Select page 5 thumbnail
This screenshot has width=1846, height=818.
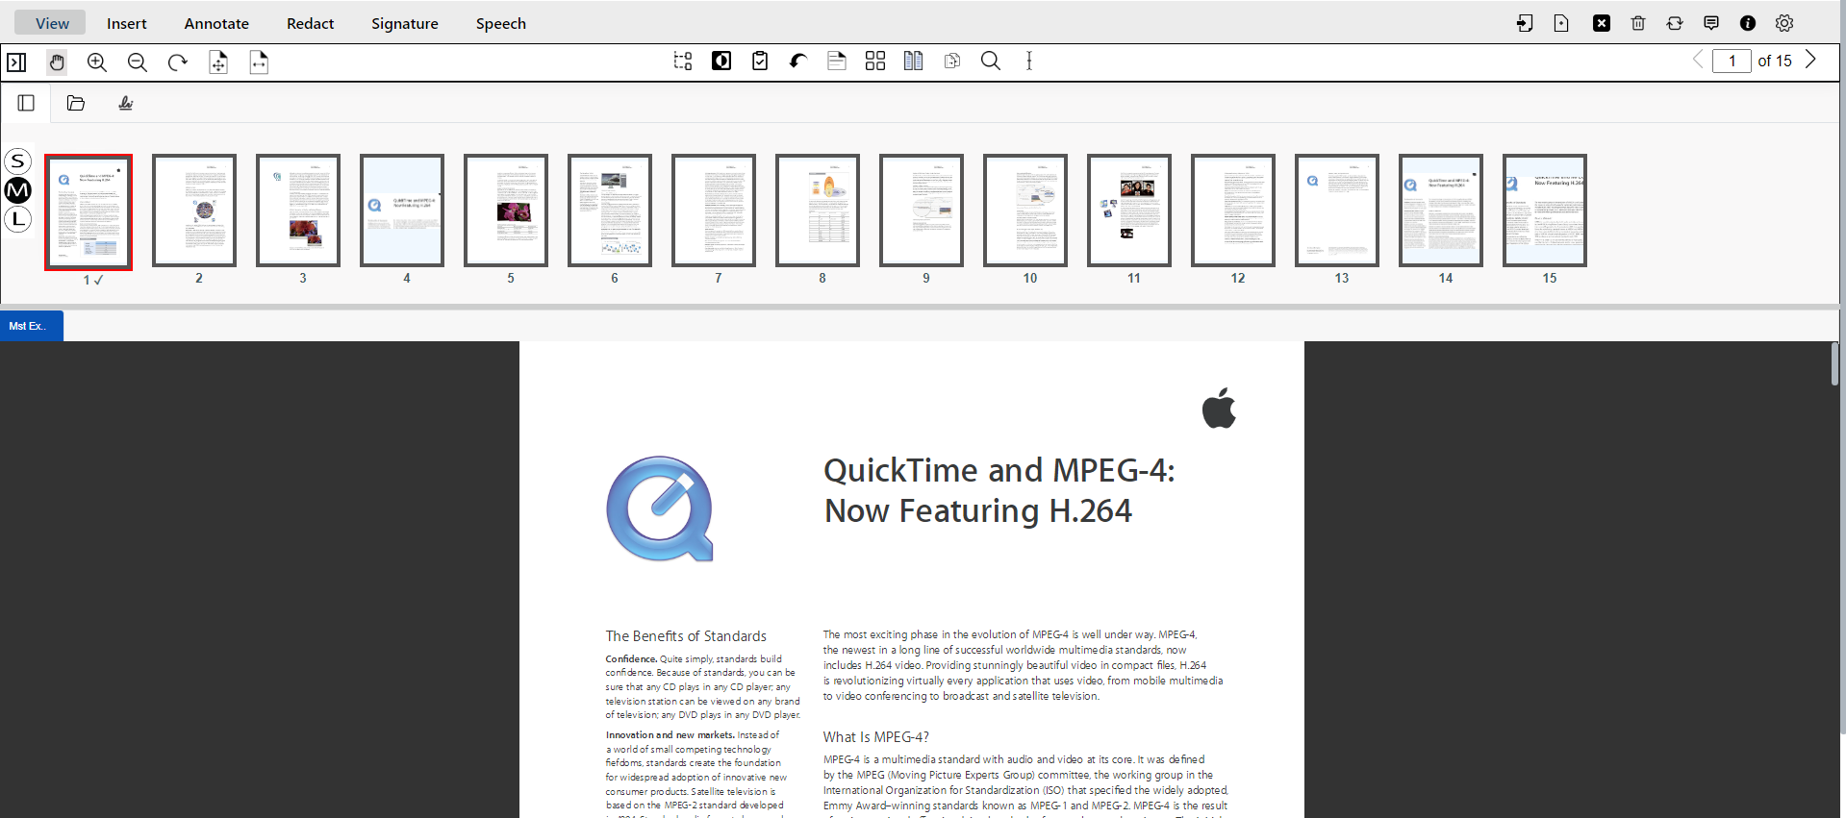(x=506, y=211)
